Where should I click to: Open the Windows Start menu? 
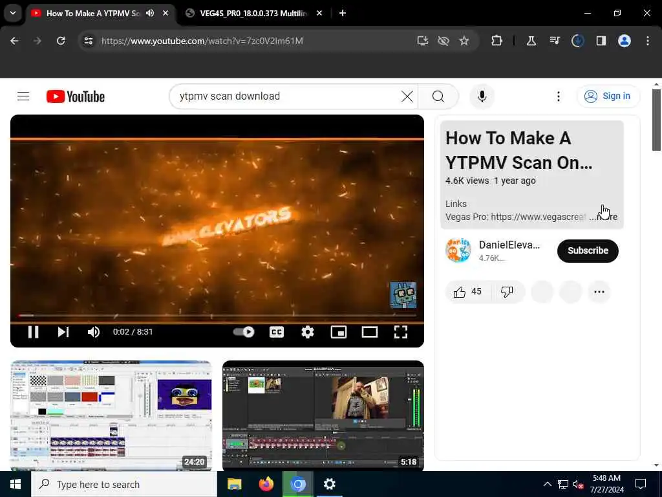coord(16,484)
